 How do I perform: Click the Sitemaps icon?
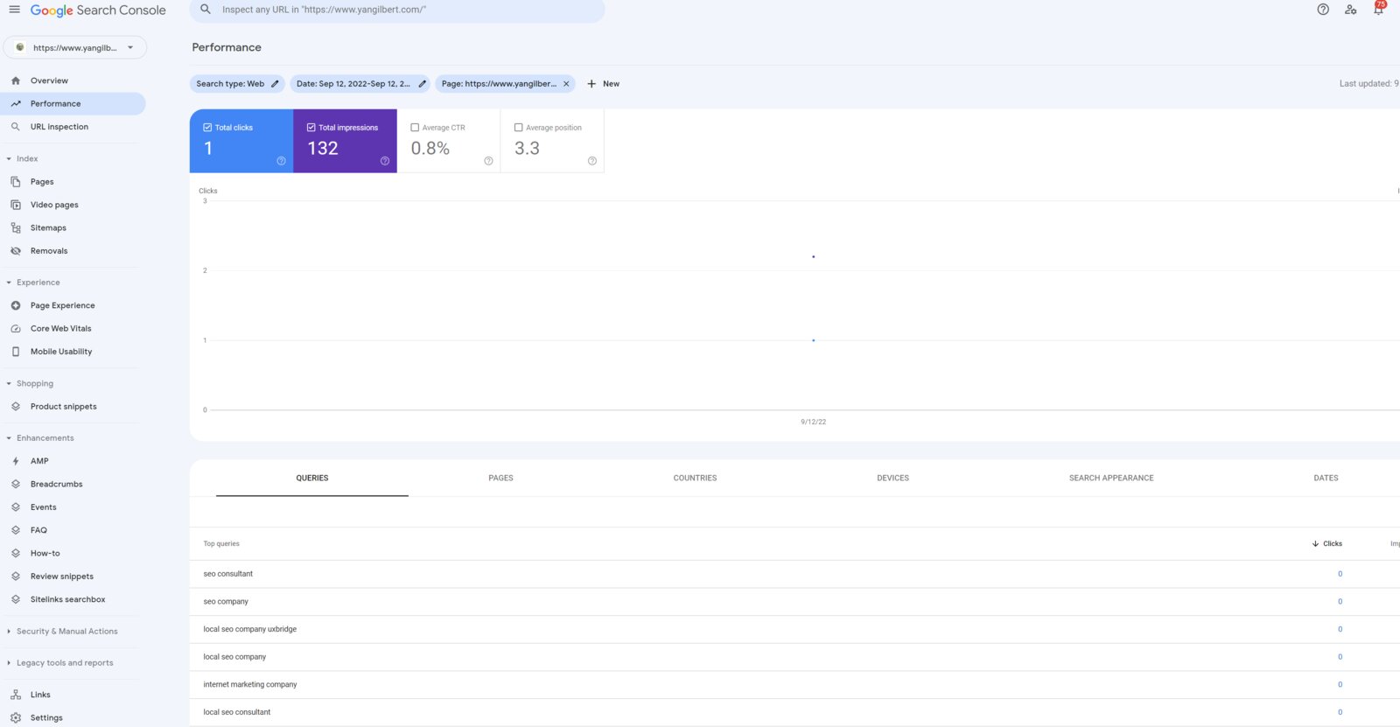click(16, 227)
